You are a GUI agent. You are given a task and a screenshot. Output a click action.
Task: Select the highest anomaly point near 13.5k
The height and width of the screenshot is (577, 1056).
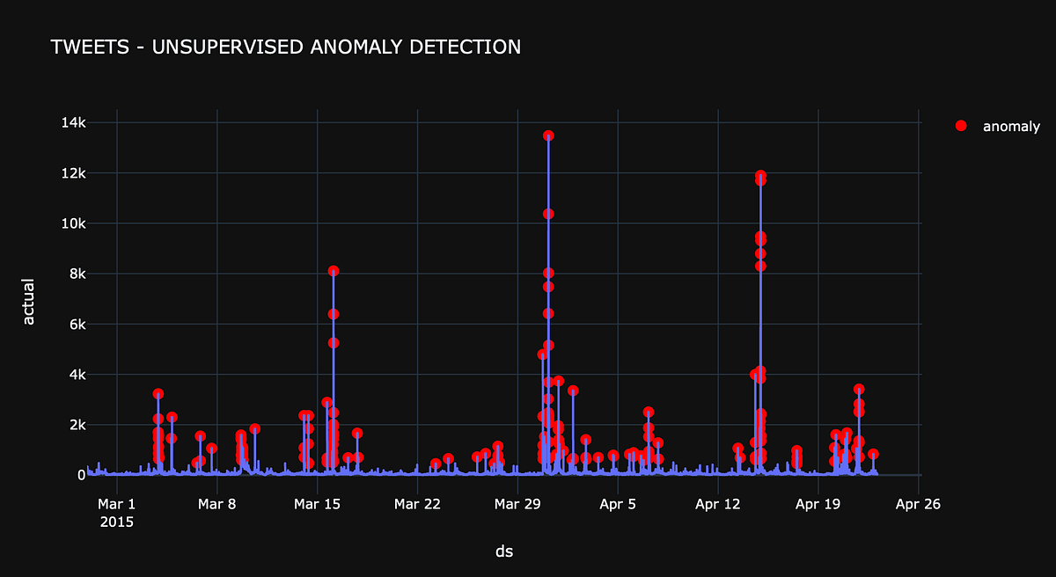pyautogui.click(x=547, y=134)
